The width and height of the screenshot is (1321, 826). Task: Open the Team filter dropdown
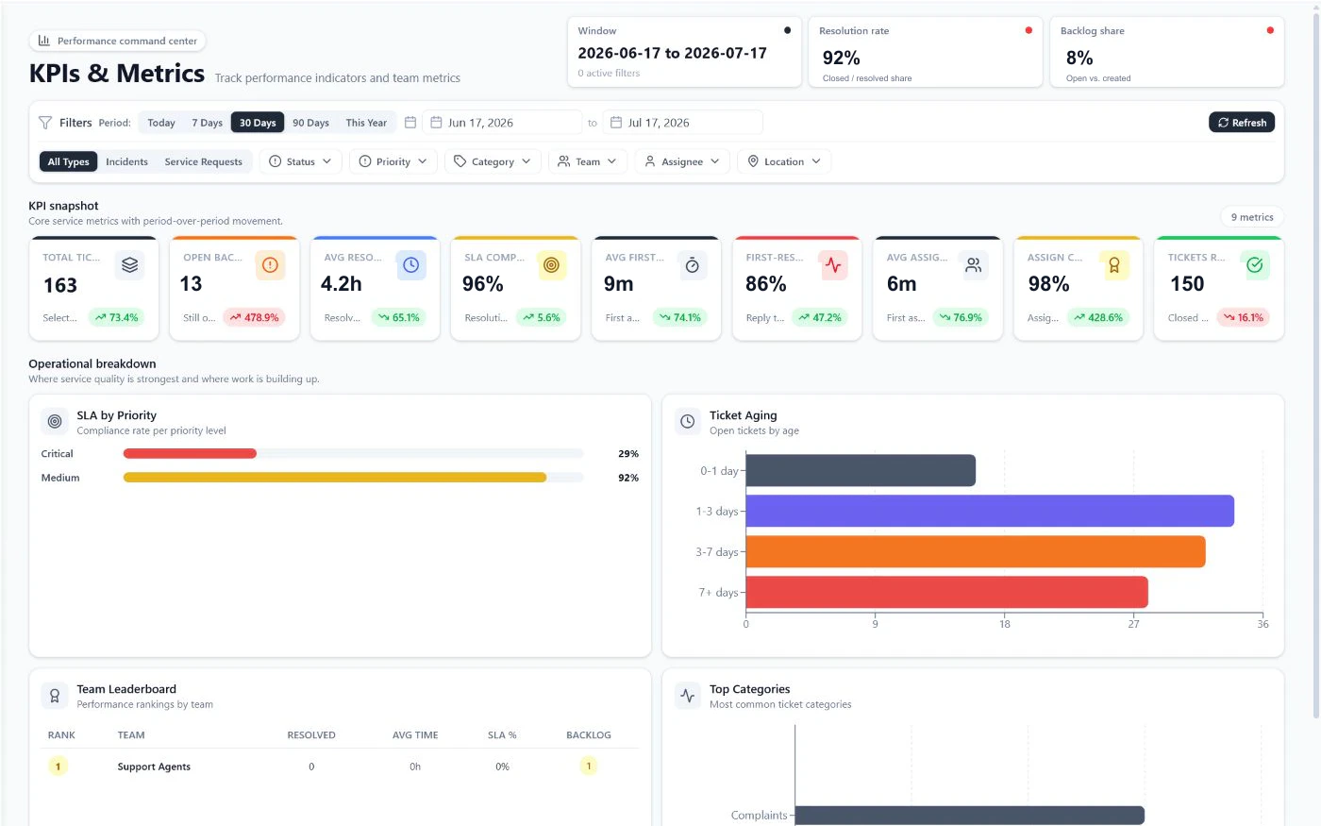[x=587, y=161]
